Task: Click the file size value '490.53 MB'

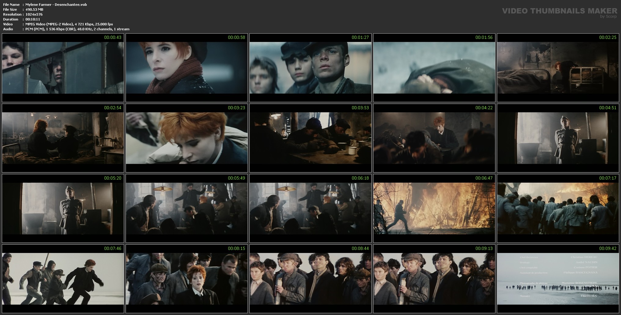Action: 34,9
